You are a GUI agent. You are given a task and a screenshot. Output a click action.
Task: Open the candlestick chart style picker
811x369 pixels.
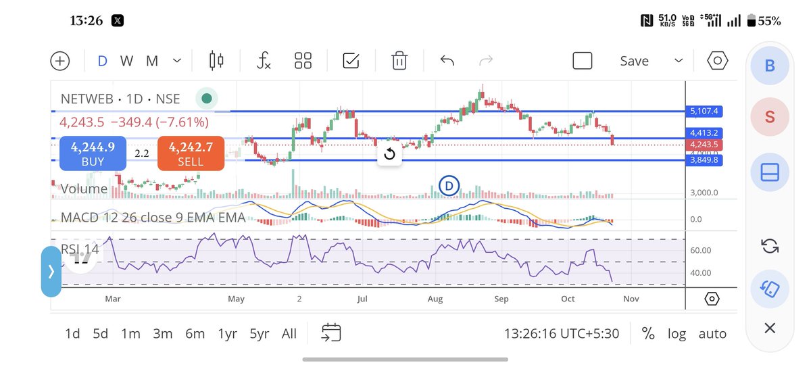coord(217,61)
